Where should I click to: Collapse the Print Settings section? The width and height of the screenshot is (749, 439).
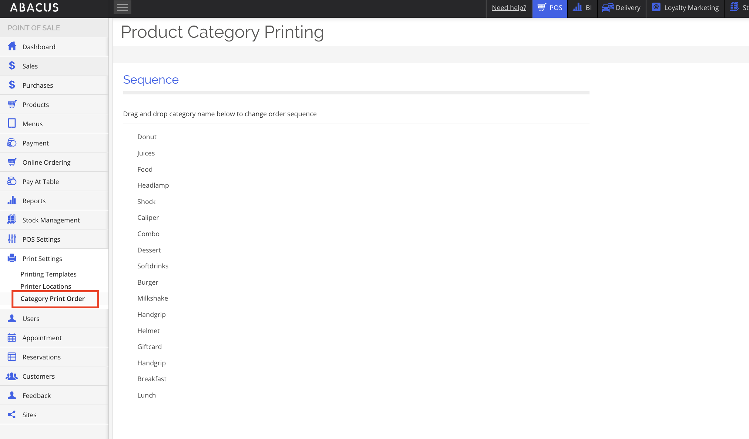pos(42,259)
